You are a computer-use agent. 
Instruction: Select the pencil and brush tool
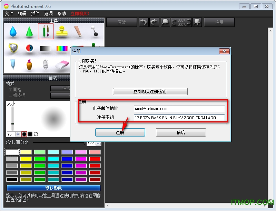tap(46, 31)
